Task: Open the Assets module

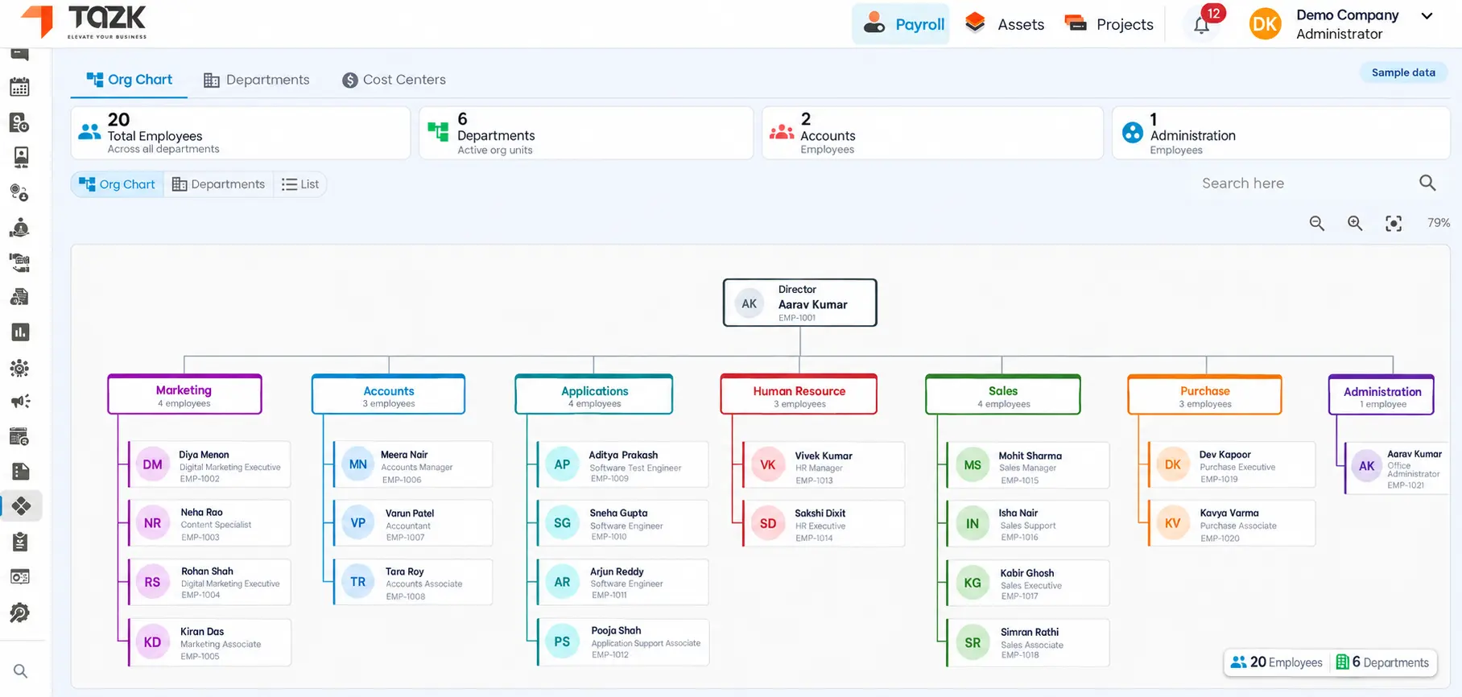Action: [1004, 24]
